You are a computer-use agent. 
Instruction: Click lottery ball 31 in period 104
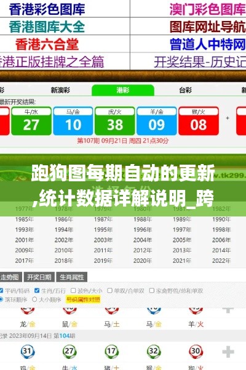(x=28, y=351)
